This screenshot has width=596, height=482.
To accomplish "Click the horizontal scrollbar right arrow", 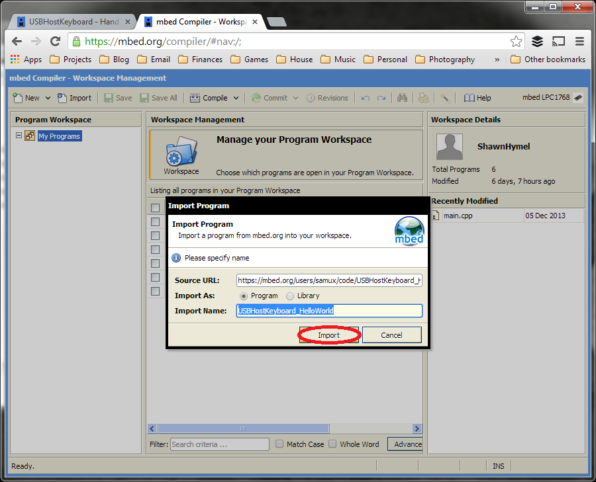I will pyautogui.click(x=417, y=428).
